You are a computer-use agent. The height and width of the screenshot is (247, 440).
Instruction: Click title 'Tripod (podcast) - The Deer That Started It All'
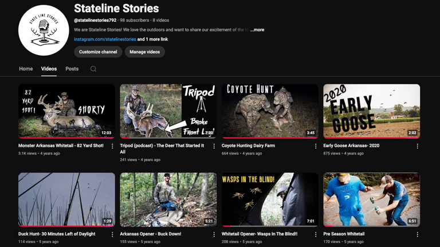pos(162,149)
